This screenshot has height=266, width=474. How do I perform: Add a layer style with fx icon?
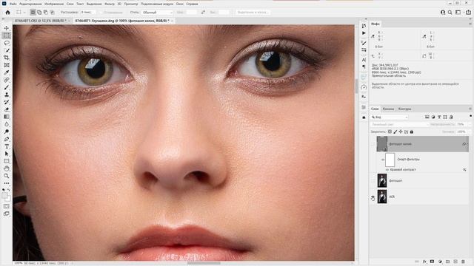(x=424, y=262)
